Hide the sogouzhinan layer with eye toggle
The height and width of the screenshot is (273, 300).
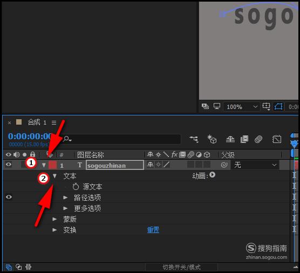point(9,165)
